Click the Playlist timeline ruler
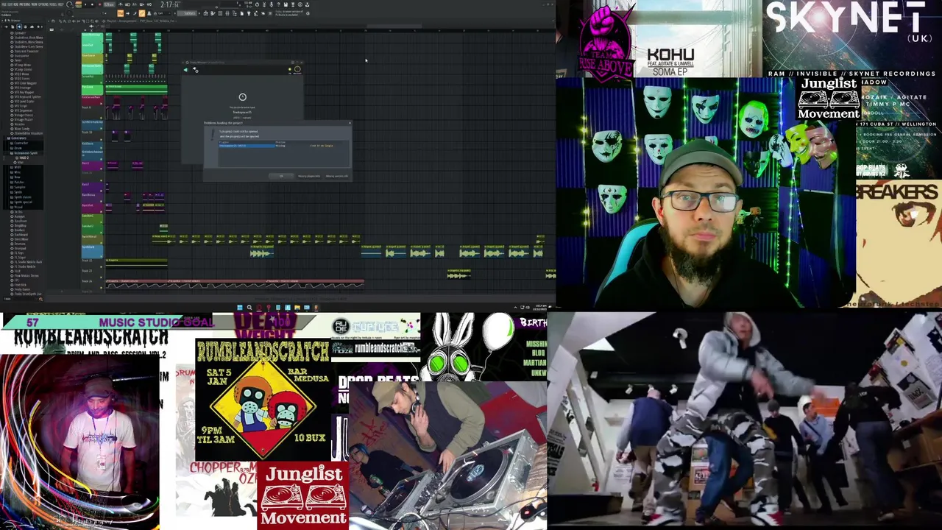 pos(330,30)
